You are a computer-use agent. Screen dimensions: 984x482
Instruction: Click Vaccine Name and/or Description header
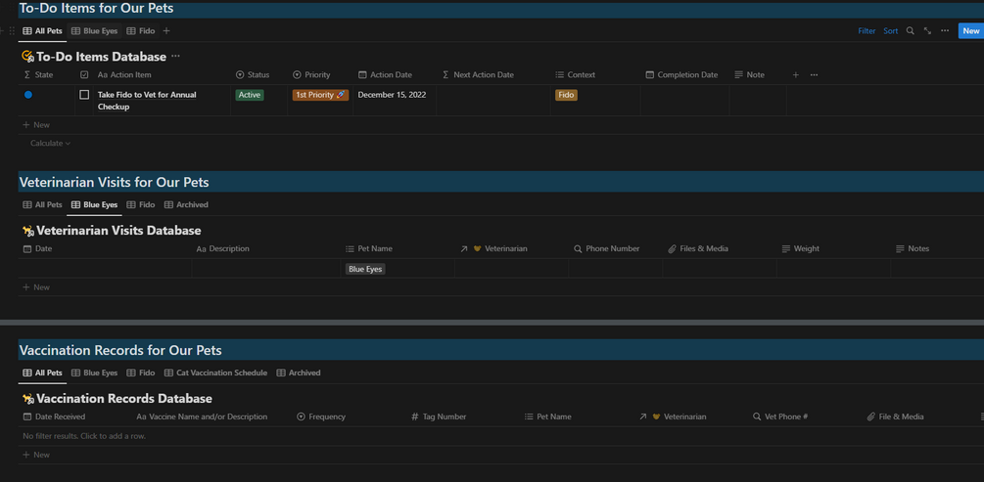[x=202, y=416]
